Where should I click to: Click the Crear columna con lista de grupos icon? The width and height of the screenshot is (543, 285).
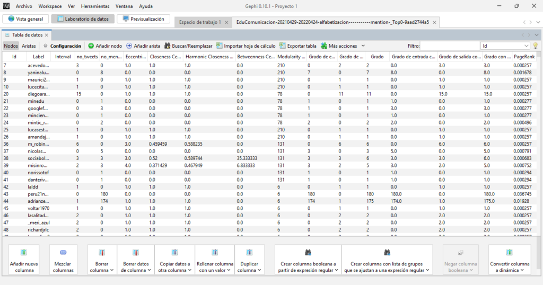coord(387,252)
